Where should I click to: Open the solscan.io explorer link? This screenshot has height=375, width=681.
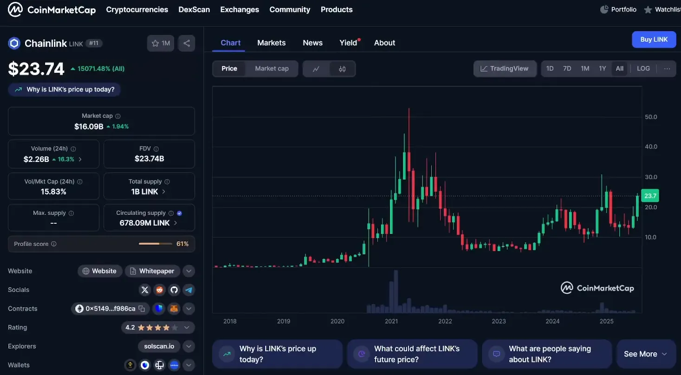pyautogui.click(x=159, y=346)
